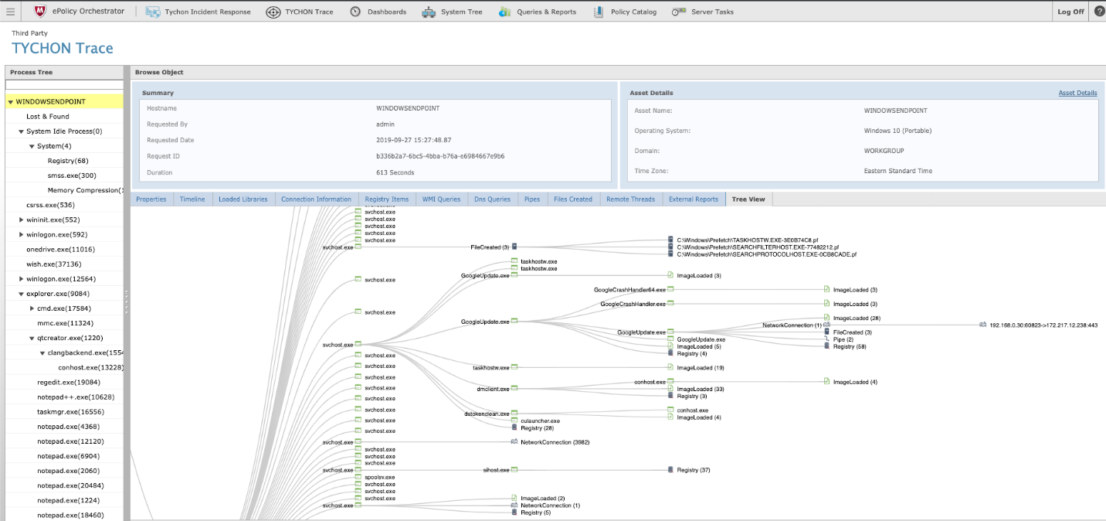The height and width of the screenshot is (521, 1106).
Task: Collapse the explorer.exe(9084) node
Action: coord(22,294)
